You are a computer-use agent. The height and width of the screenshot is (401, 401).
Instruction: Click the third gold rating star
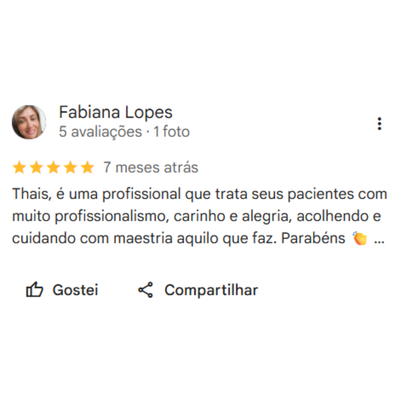[53, 167]
